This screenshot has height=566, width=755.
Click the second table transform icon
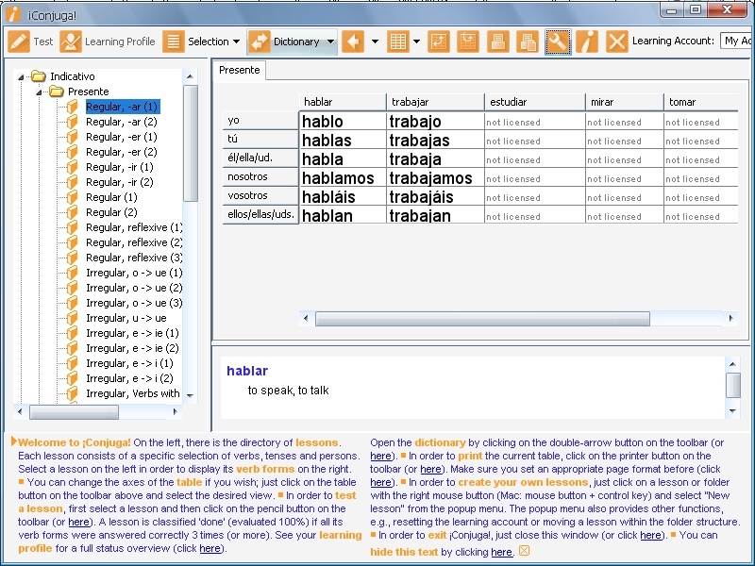click(468, 42)
